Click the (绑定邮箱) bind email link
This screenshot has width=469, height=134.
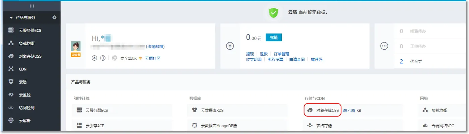point(155,47)
